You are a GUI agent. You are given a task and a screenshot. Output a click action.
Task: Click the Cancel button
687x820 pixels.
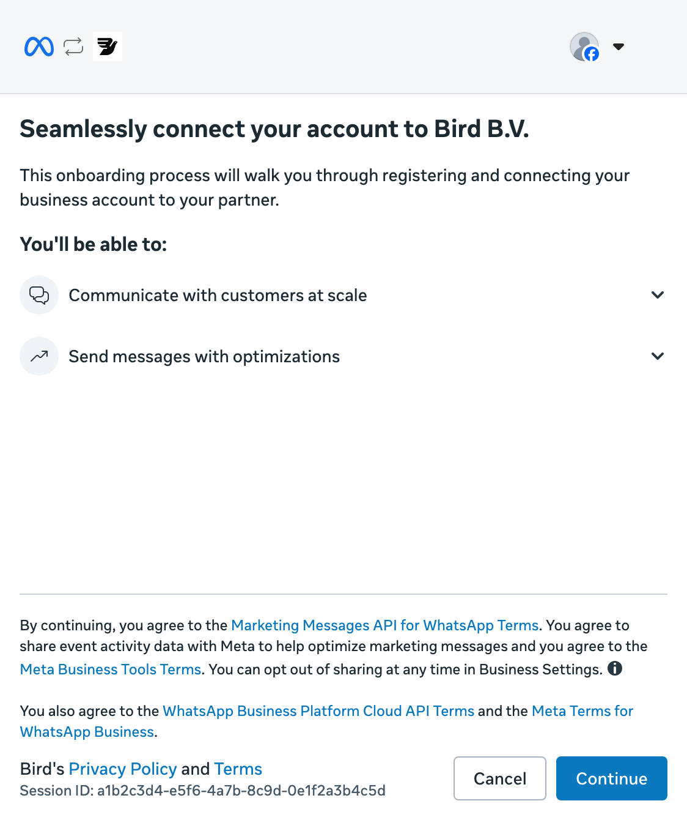(x=500, y=778)
